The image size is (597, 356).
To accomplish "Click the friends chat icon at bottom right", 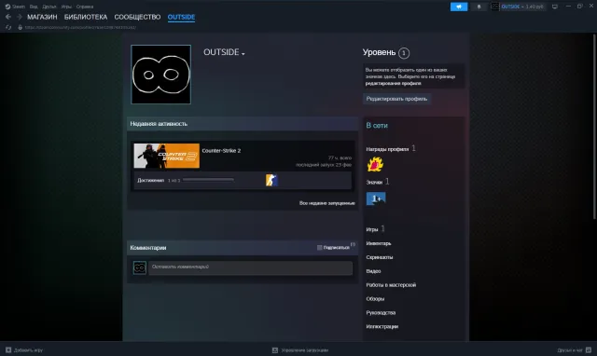I will pos(589,349).
